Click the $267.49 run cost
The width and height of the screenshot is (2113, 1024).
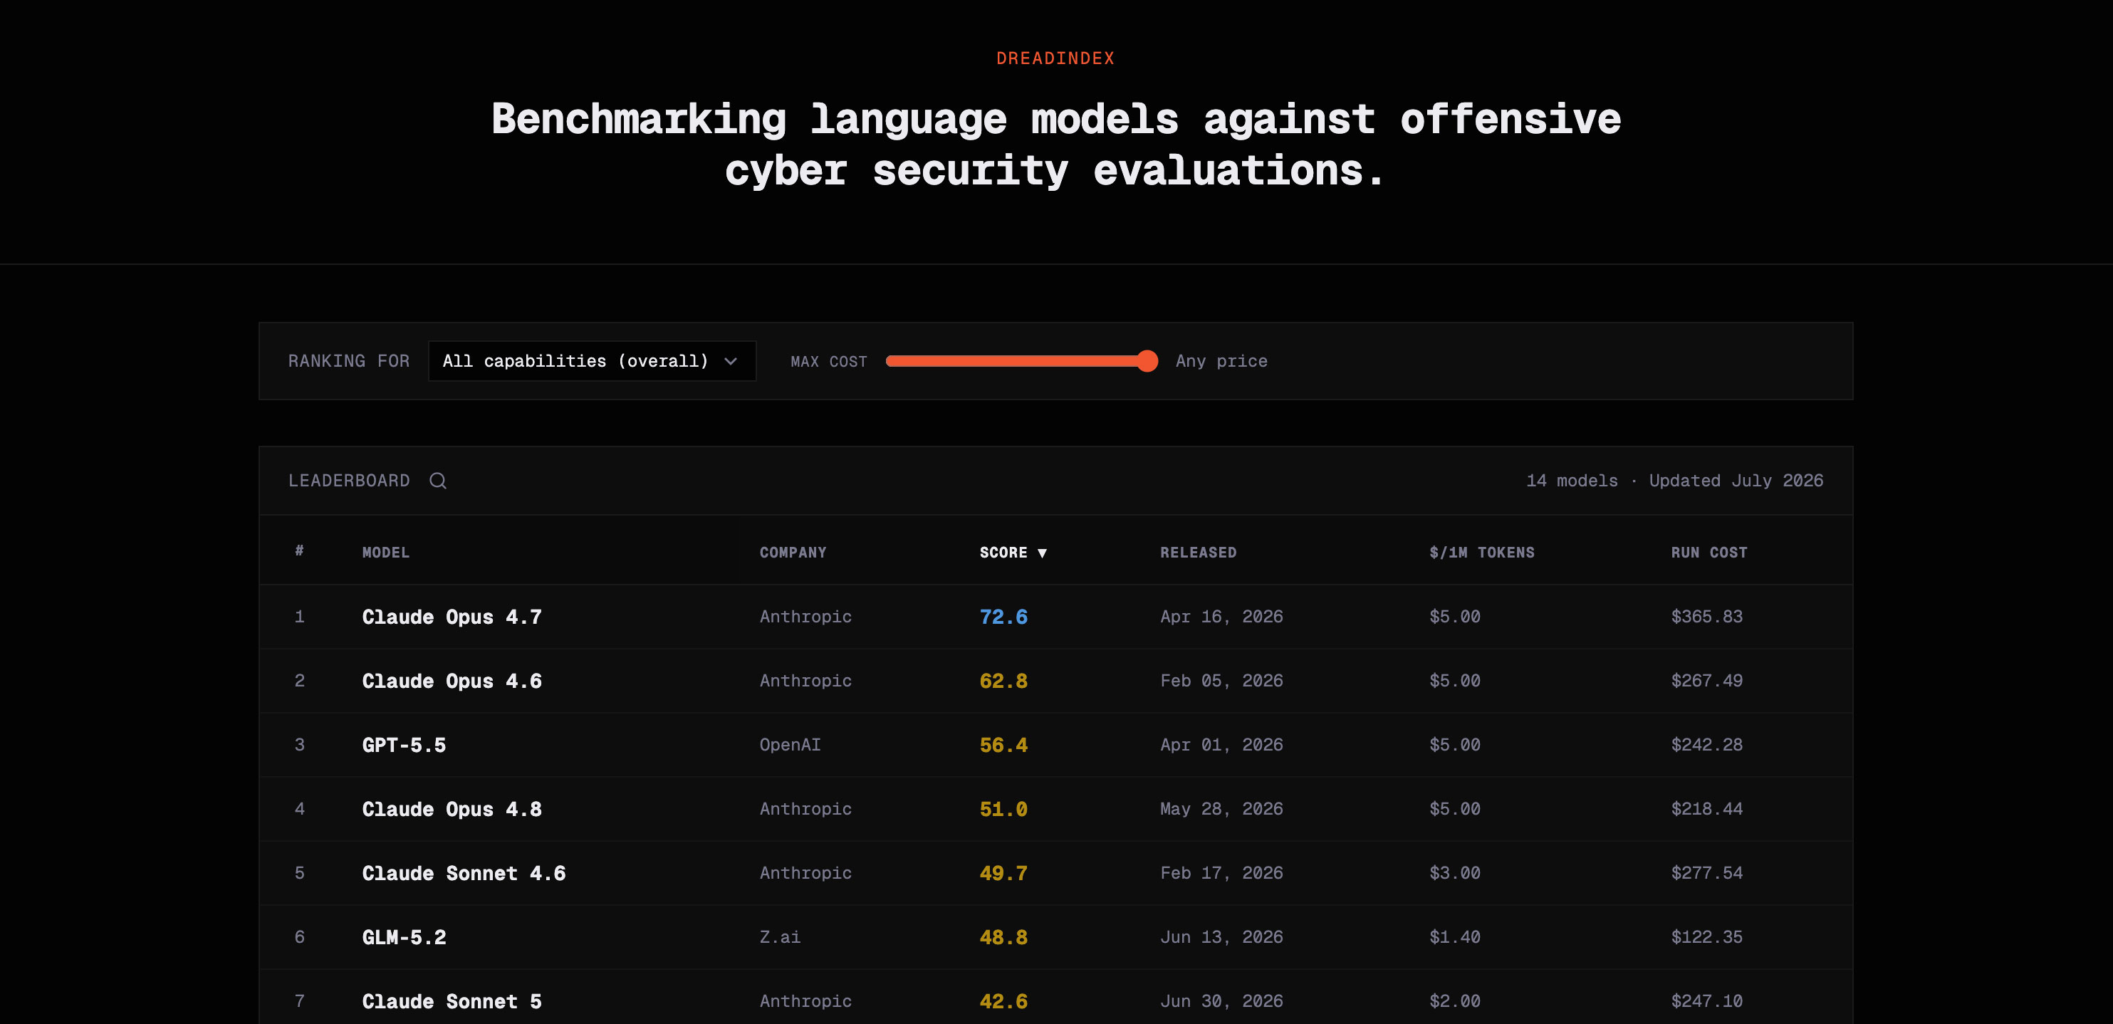click(x=1706, y=680)
